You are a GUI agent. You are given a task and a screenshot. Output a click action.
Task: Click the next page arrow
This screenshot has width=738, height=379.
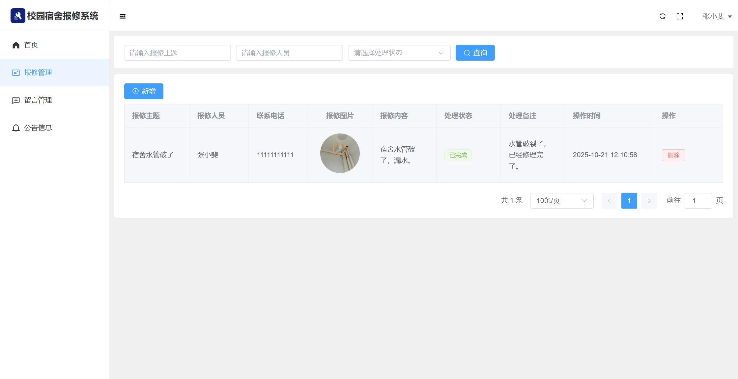click(649, 201)
